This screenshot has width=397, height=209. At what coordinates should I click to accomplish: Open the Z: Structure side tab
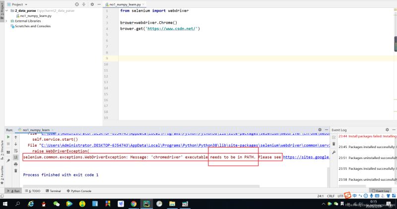(x=2, y=150)
